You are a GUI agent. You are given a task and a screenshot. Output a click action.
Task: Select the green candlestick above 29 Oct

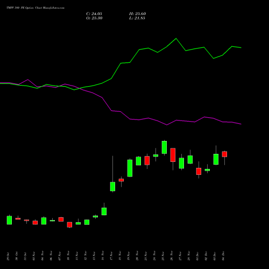[x=9, y=220]
